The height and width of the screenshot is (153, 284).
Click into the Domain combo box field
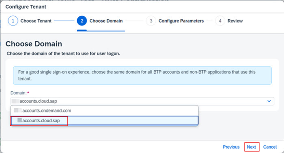(137, 101)
